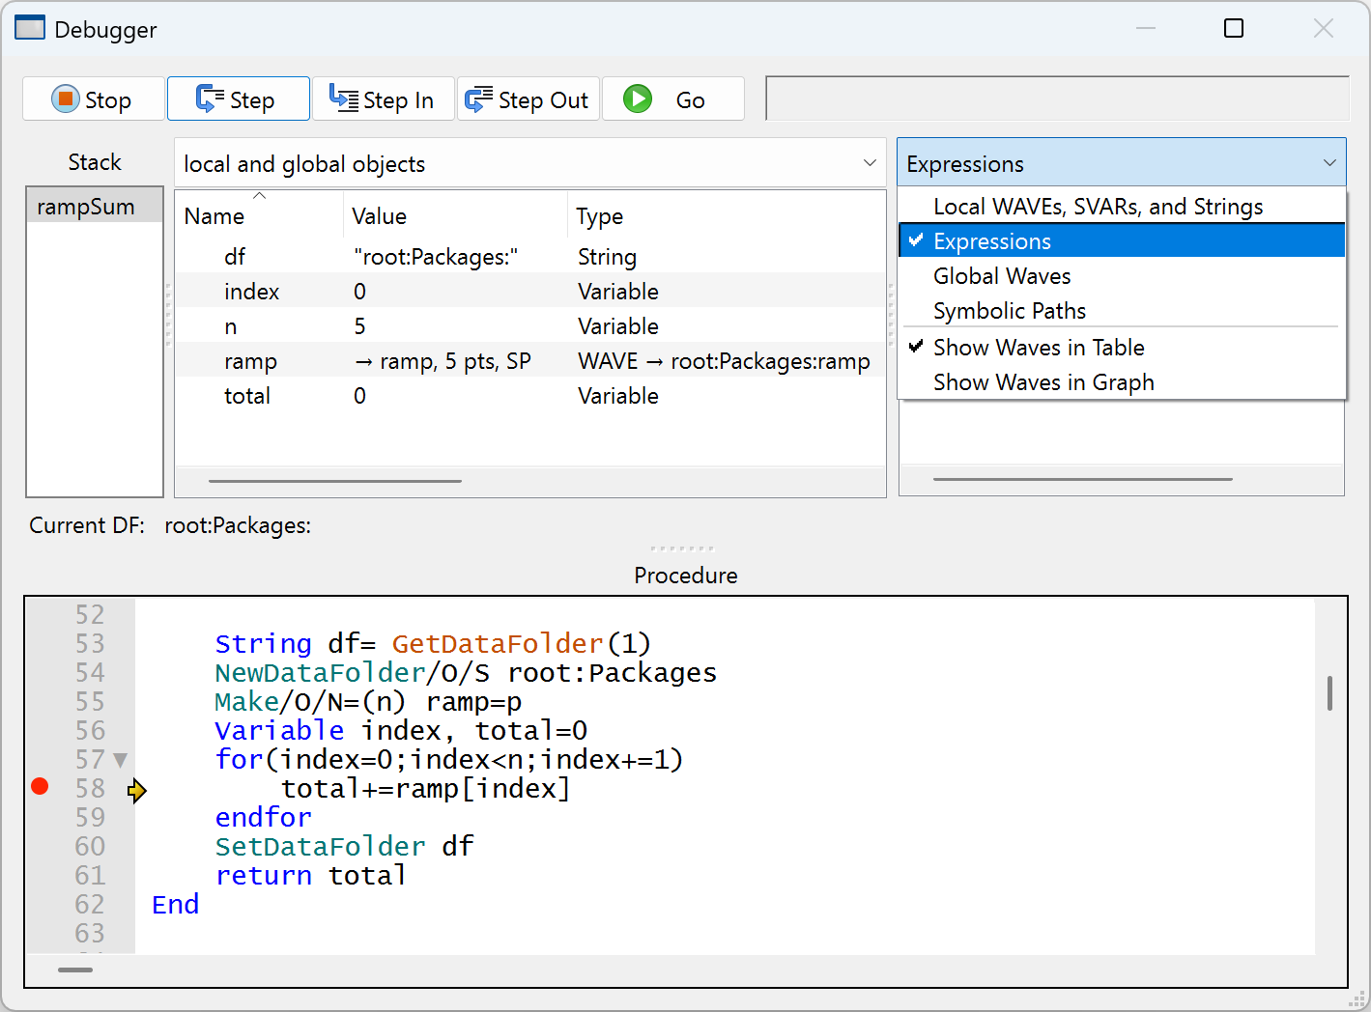Enable Show Waves in Graph option
1371x1012 pixels.
(x=1043, y=382)
